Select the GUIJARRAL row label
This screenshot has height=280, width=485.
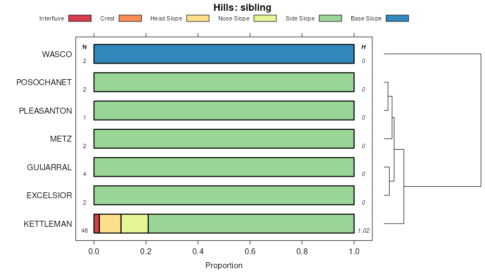50,167
